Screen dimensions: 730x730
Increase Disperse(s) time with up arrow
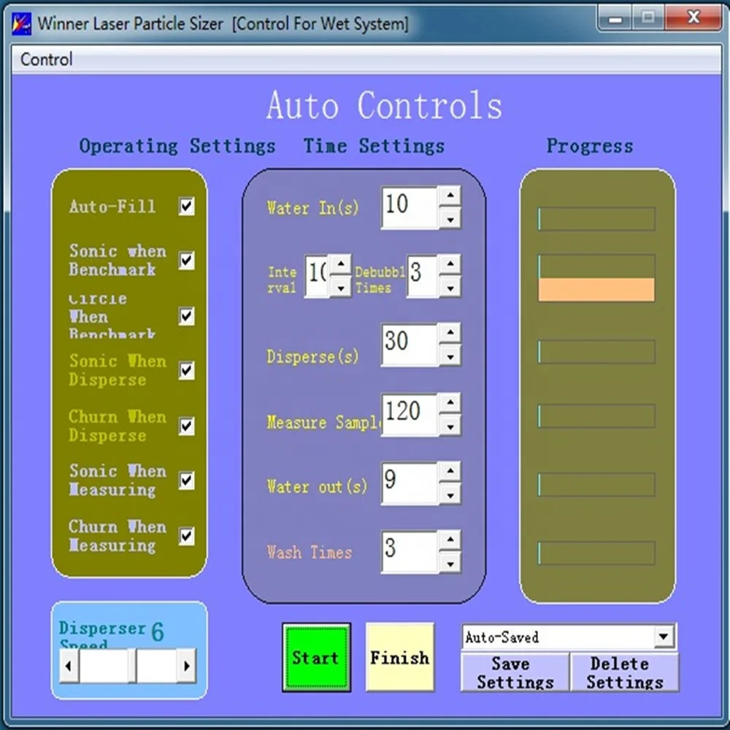[x=450, y=334]
